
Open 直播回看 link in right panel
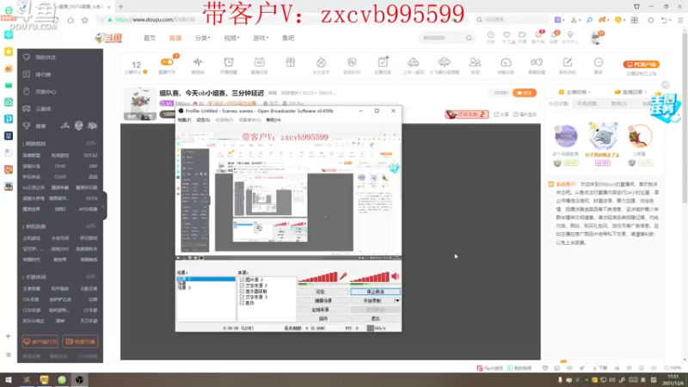coord(631,92)
